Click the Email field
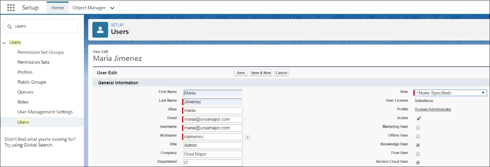 [213, 119]
